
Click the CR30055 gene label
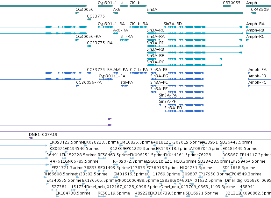[232, 3]
